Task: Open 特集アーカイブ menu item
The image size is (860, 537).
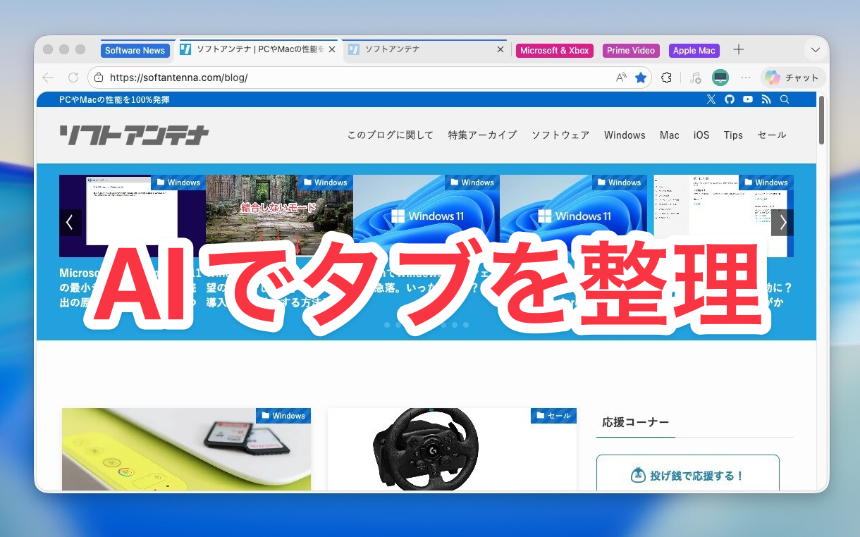Action: point(482,135)
